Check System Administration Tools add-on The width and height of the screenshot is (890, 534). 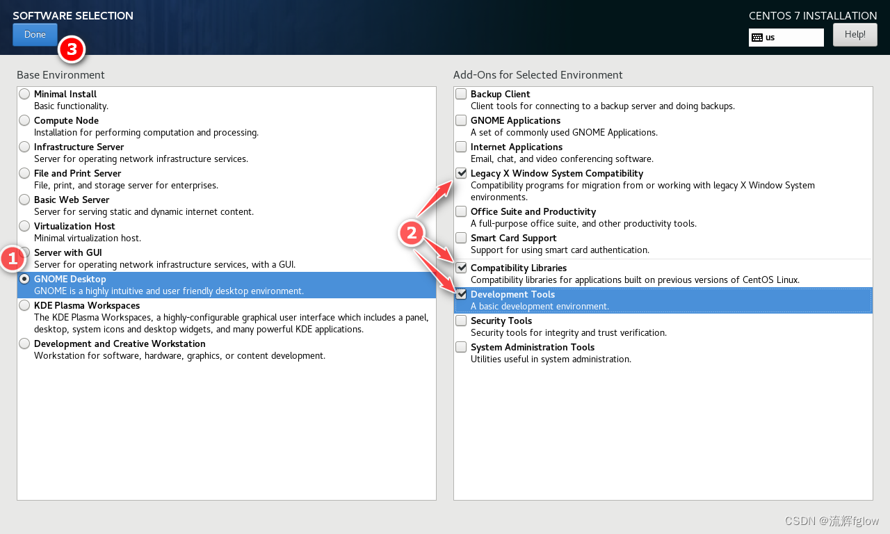461,347
